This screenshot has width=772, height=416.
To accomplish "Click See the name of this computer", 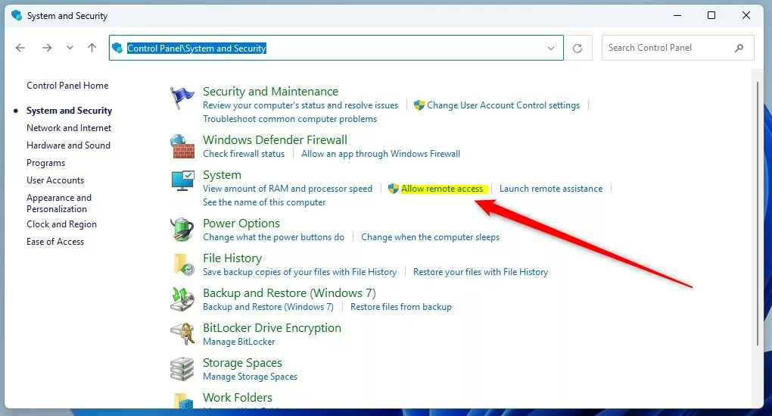I will point(264,202).
